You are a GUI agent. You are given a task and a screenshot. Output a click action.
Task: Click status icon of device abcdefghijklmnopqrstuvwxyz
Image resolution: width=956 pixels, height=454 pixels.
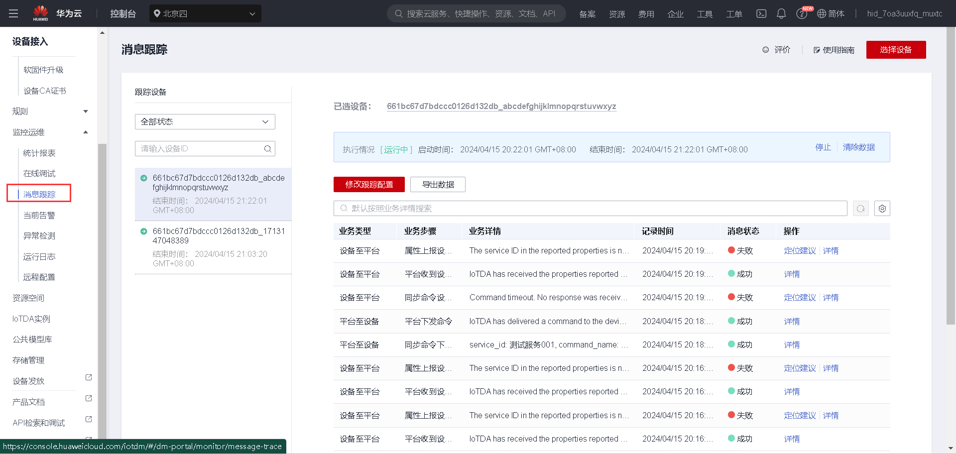tap(144, 178)
